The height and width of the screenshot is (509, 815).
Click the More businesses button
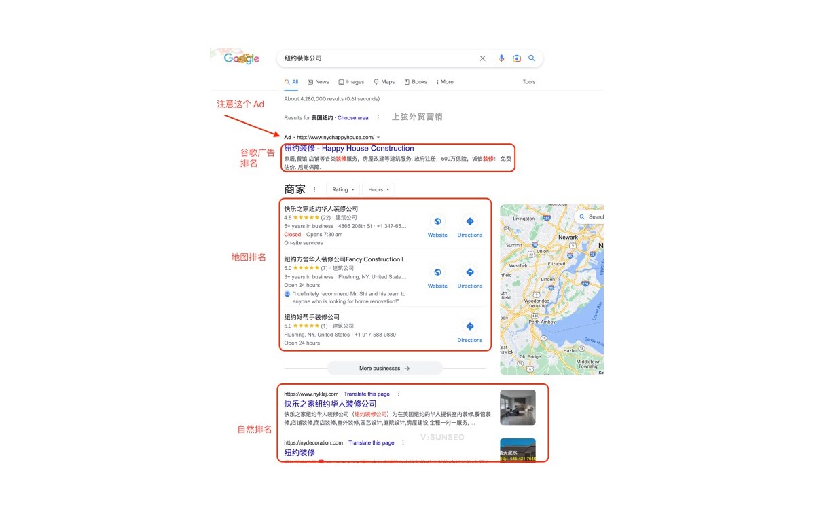(384, 369)
